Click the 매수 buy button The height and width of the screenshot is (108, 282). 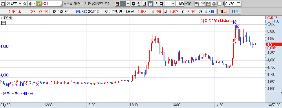click(x=223, y=12)
